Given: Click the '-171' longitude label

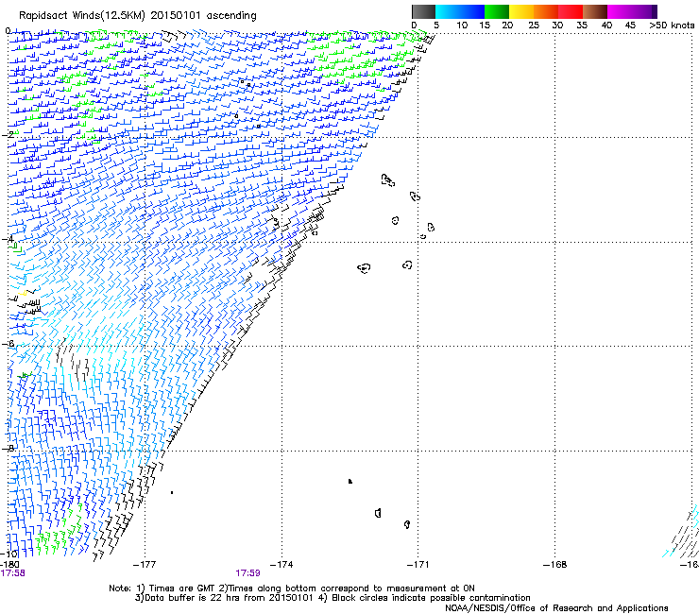Looking at the screenshot, I should tap(418, 565).
